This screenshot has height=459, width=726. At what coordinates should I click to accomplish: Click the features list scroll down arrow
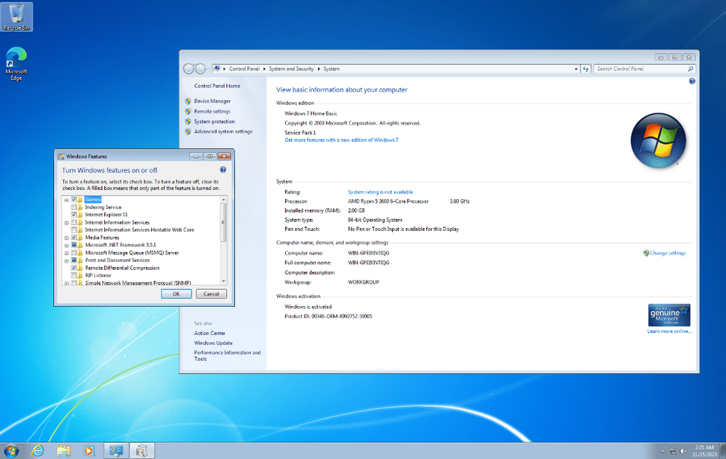point(223,281)
